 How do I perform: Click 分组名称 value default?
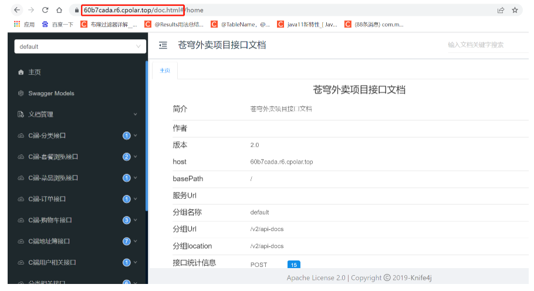(x=259, y=212)
